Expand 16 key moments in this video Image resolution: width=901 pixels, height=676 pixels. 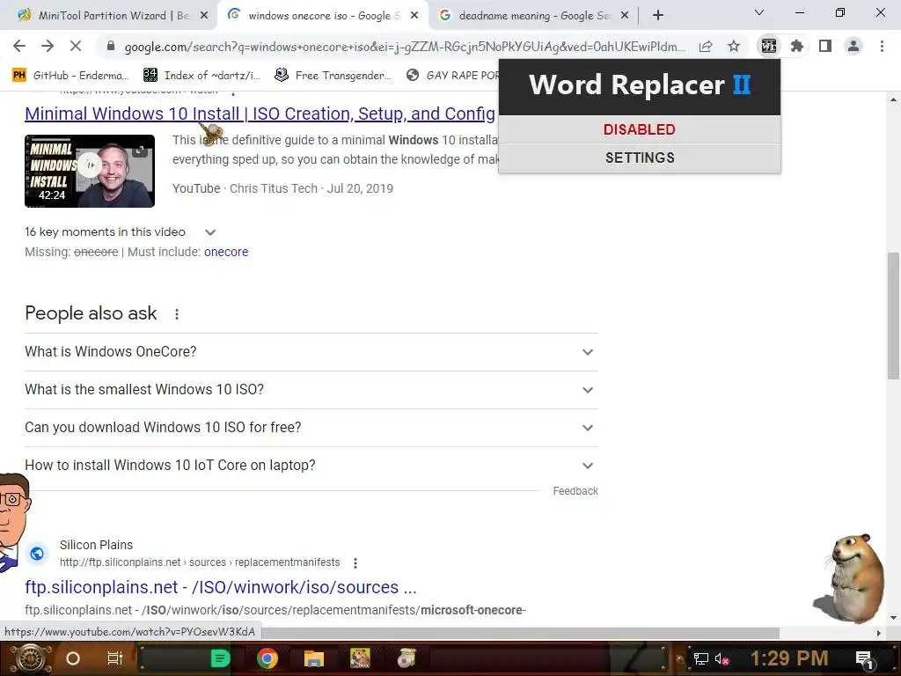(x=210, y=232)
